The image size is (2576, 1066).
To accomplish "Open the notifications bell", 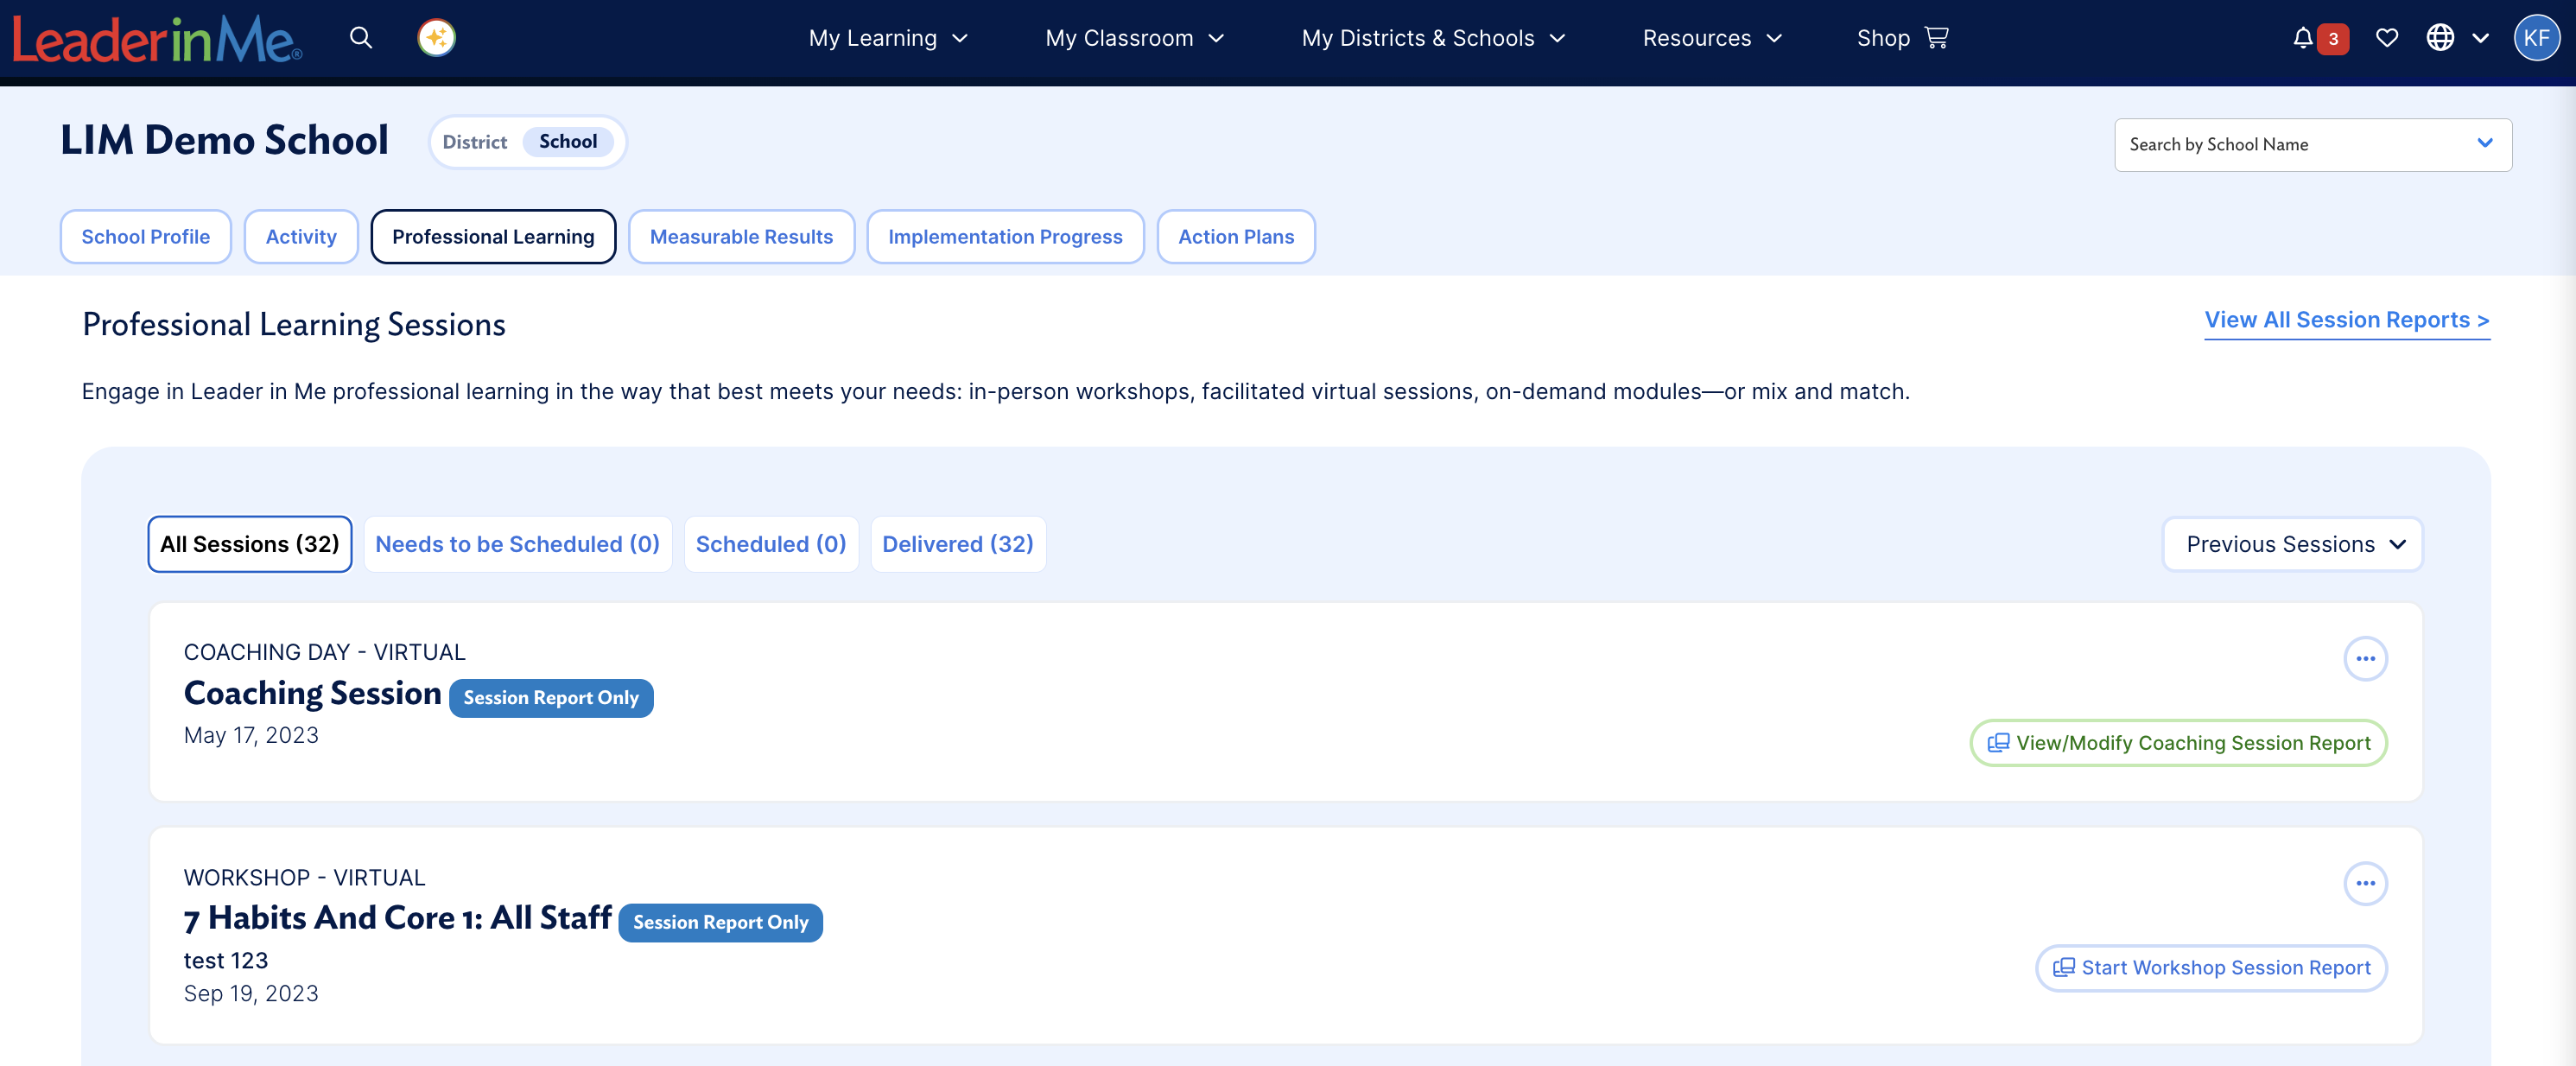I will click(x=2303, y=38).
